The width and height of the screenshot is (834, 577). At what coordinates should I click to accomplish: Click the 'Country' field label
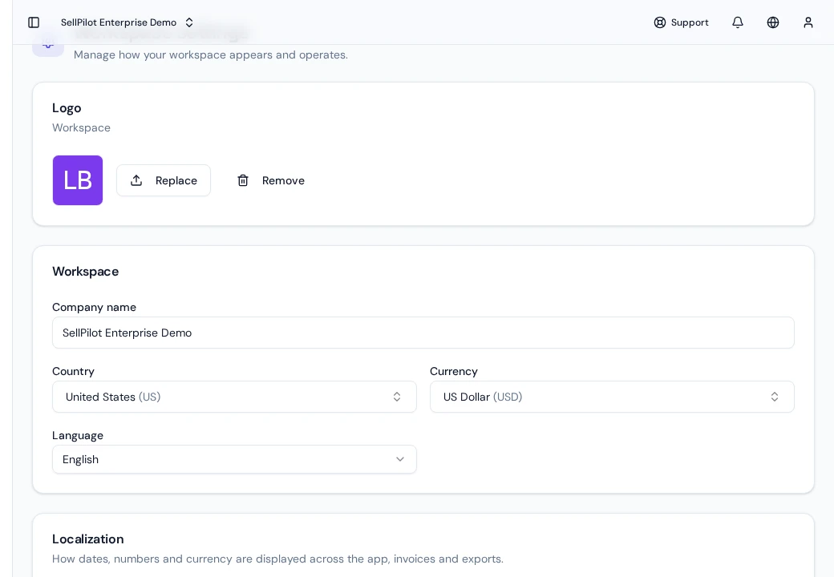coord(74,371)
